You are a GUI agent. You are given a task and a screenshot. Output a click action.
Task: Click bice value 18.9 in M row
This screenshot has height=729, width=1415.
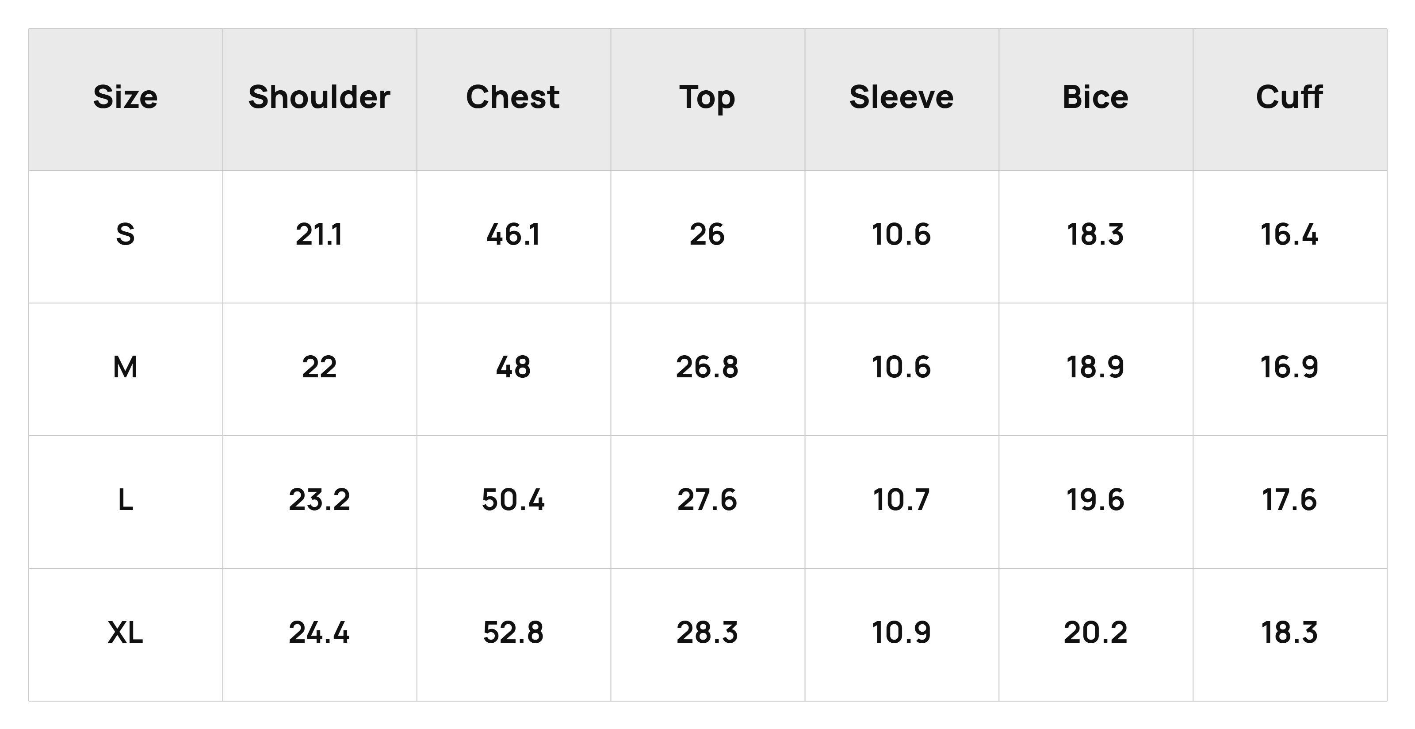click(1095, 367)
